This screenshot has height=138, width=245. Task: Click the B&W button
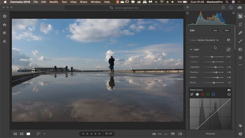(x=227, y=31)
